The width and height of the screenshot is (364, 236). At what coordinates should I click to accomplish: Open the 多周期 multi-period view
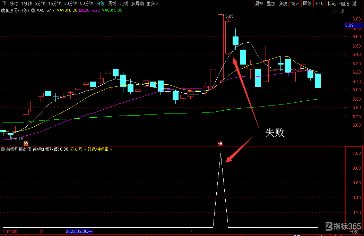click(x=137, y=3)
